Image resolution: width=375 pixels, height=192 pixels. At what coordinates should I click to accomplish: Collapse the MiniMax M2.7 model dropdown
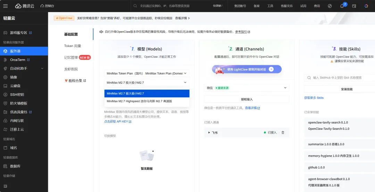tap(147, 83)
